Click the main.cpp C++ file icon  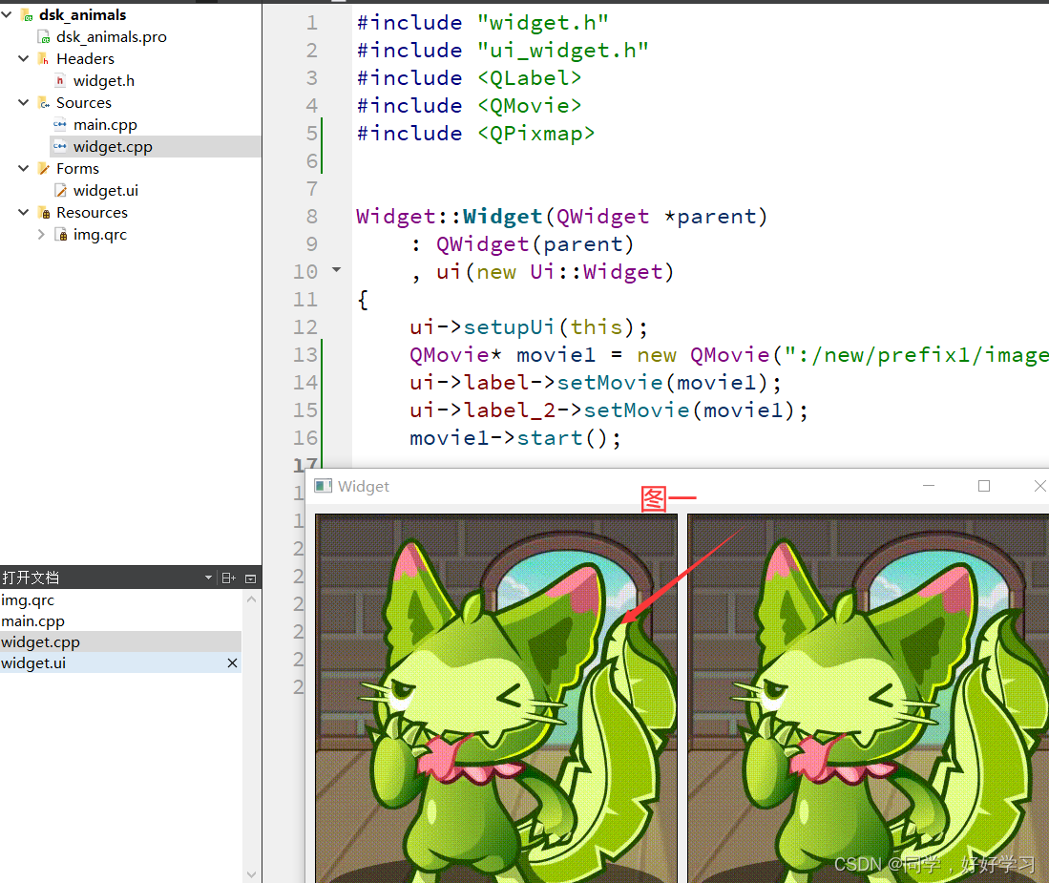60,124
